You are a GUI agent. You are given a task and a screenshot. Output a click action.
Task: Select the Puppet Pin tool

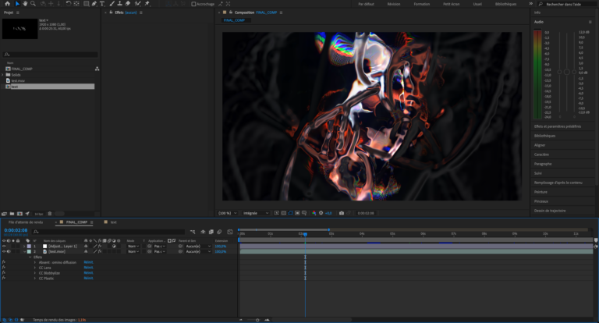pyautogui.click(x=147, y=4)
